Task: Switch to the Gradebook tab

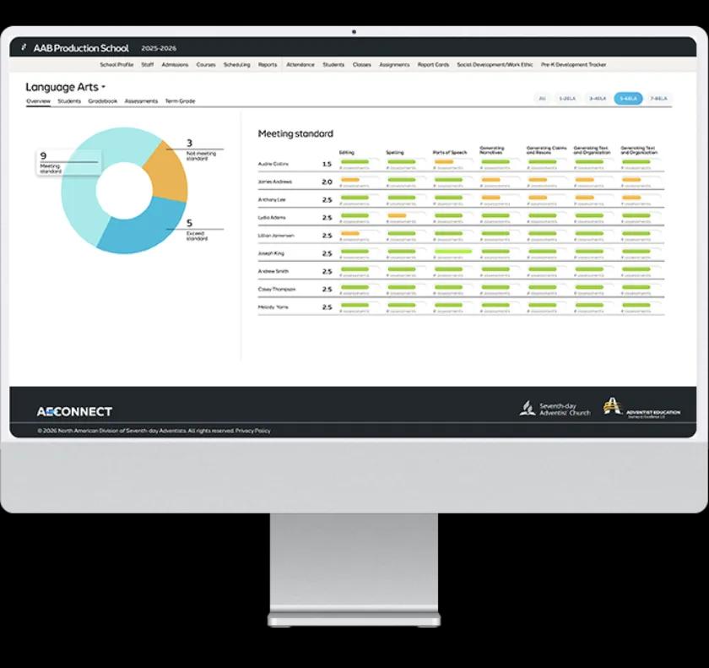Action: 103,101
